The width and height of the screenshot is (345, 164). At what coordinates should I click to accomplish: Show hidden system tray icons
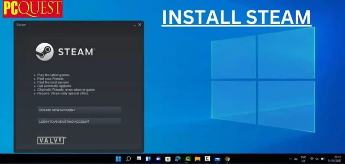click(x=291, y=159)
